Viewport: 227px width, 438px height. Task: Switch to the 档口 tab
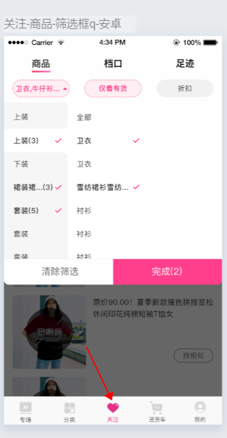[113, 64]
